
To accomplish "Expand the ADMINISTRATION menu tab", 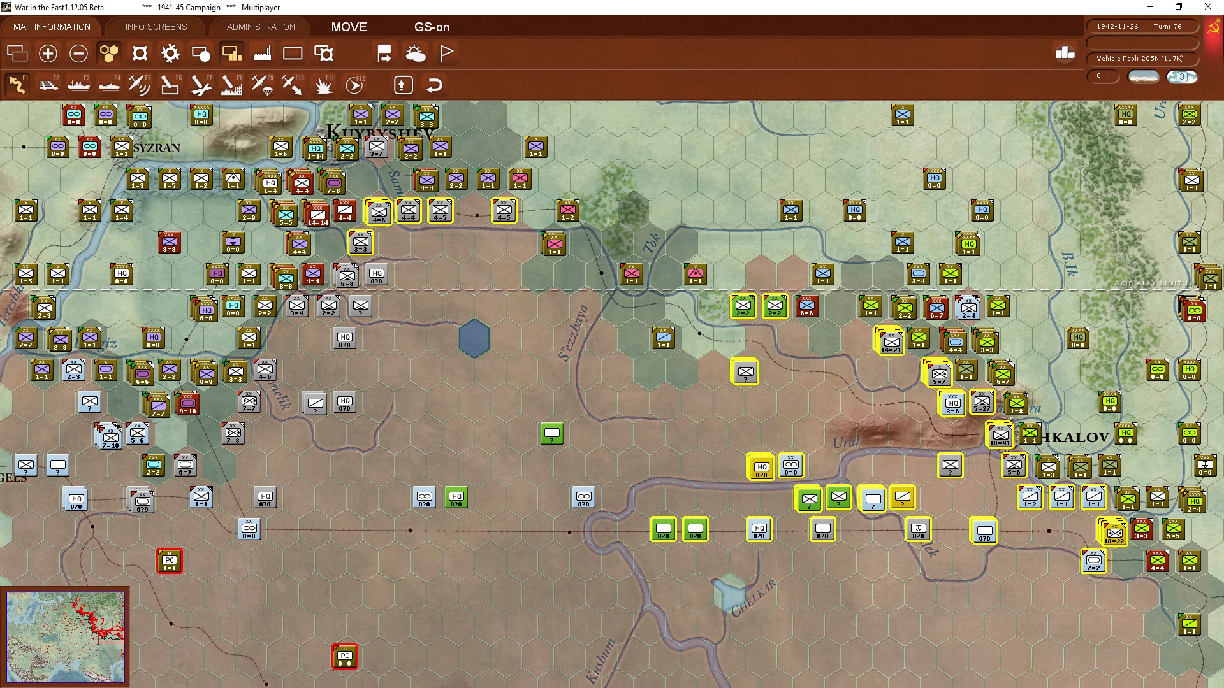I will coord(261,27).
